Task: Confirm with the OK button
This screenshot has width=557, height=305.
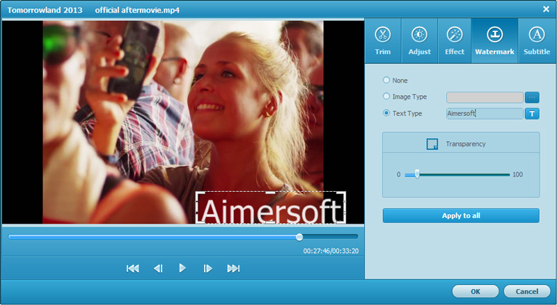Action: click(x=476, y=292)
